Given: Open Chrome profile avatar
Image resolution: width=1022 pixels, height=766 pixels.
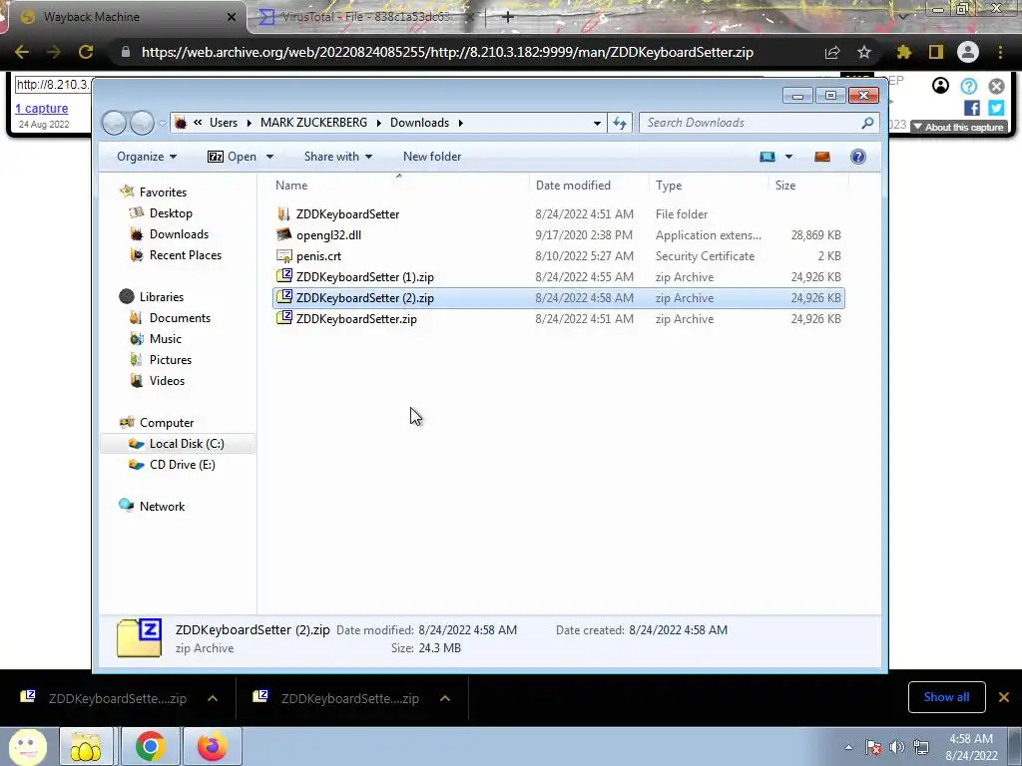Looking at the screenshot, I should [968, 52].
